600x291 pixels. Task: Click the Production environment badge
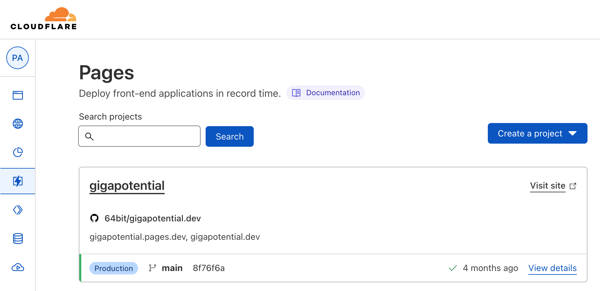[x=114, y=268]
